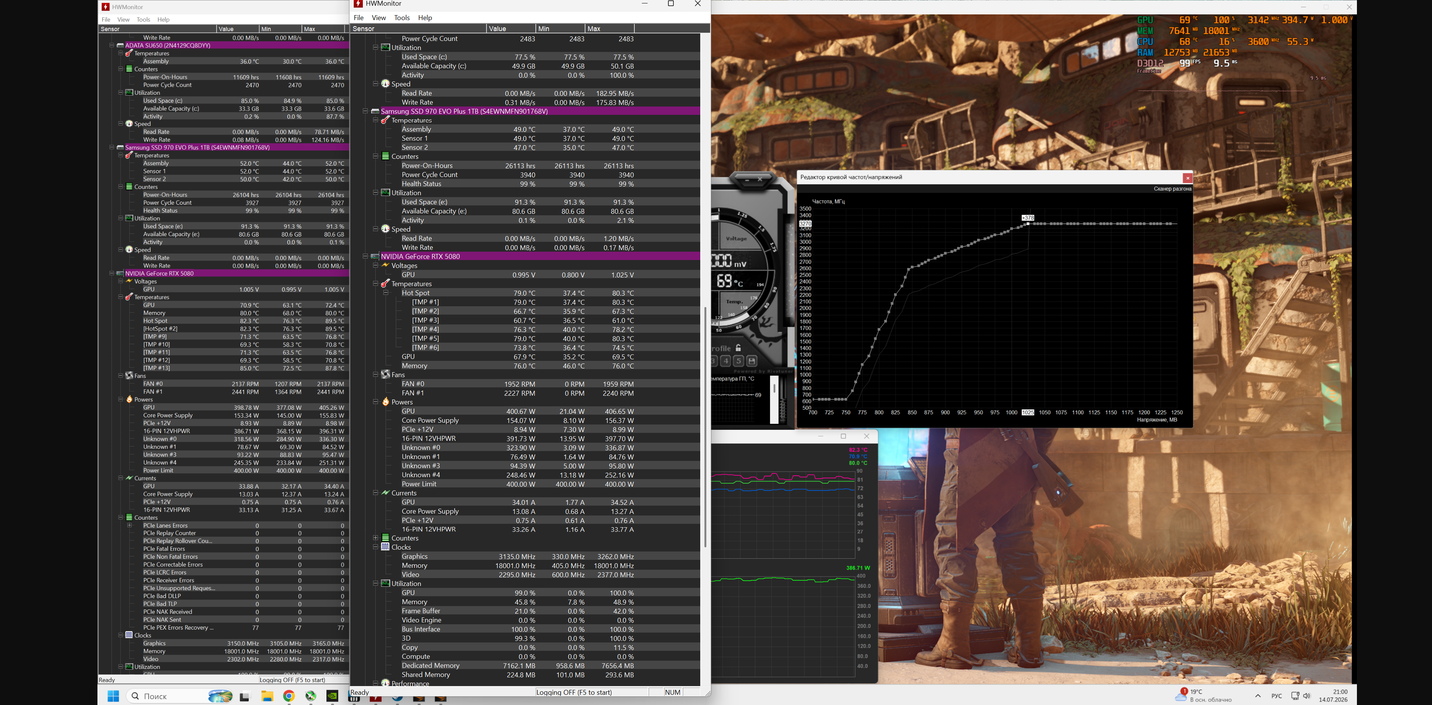Click HWMonitor app icon in front window title bar
Viewport: 1432px width, 705px height.
[358, 4]
